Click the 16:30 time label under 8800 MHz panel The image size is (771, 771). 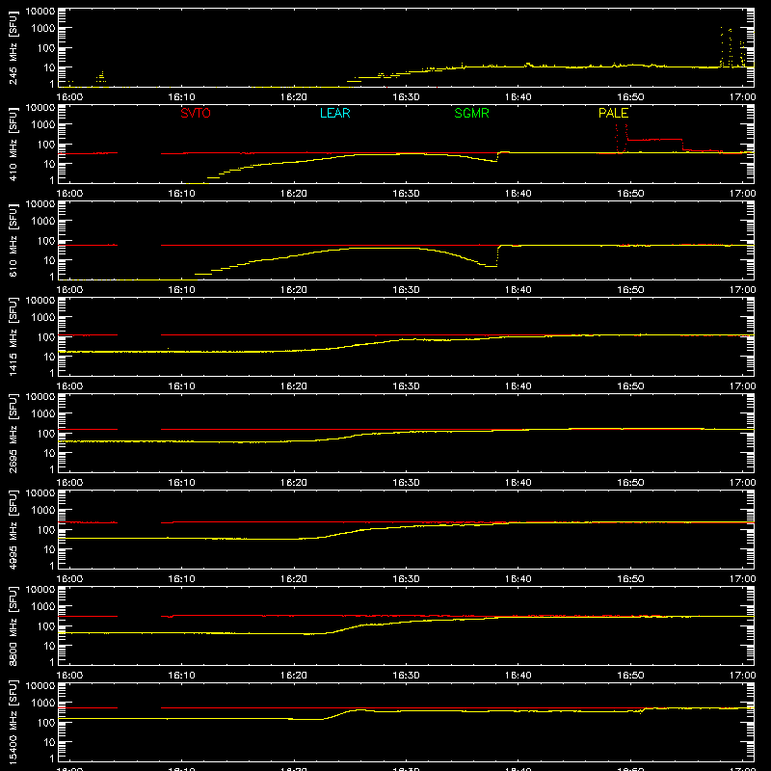[406, 676]
